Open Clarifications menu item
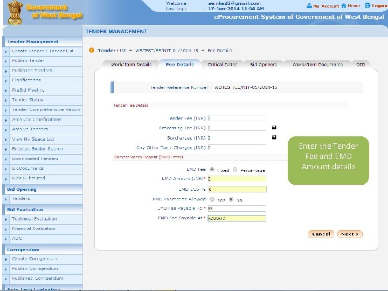 click(x=26, y=80)
